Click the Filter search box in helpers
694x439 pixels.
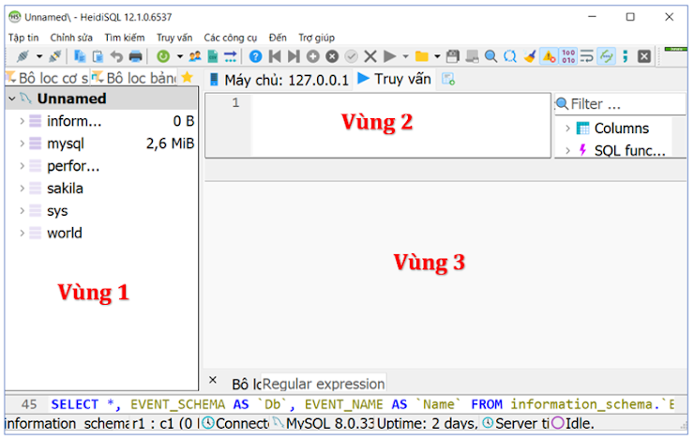coord(620,104)
